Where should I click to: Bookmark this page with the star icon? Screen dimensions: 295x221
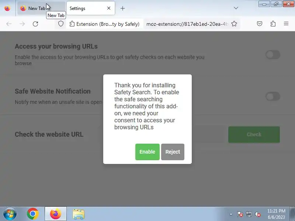click(x=234, y=24)
